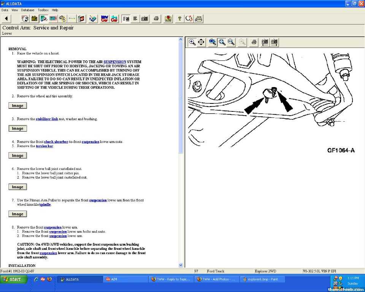Open the 'stabilizer link' hyperlink
The image size is (365, 292).
click(47, 119)
